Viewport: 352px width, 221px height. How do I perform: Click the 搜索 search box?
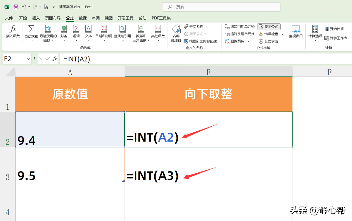coord(221,7)
